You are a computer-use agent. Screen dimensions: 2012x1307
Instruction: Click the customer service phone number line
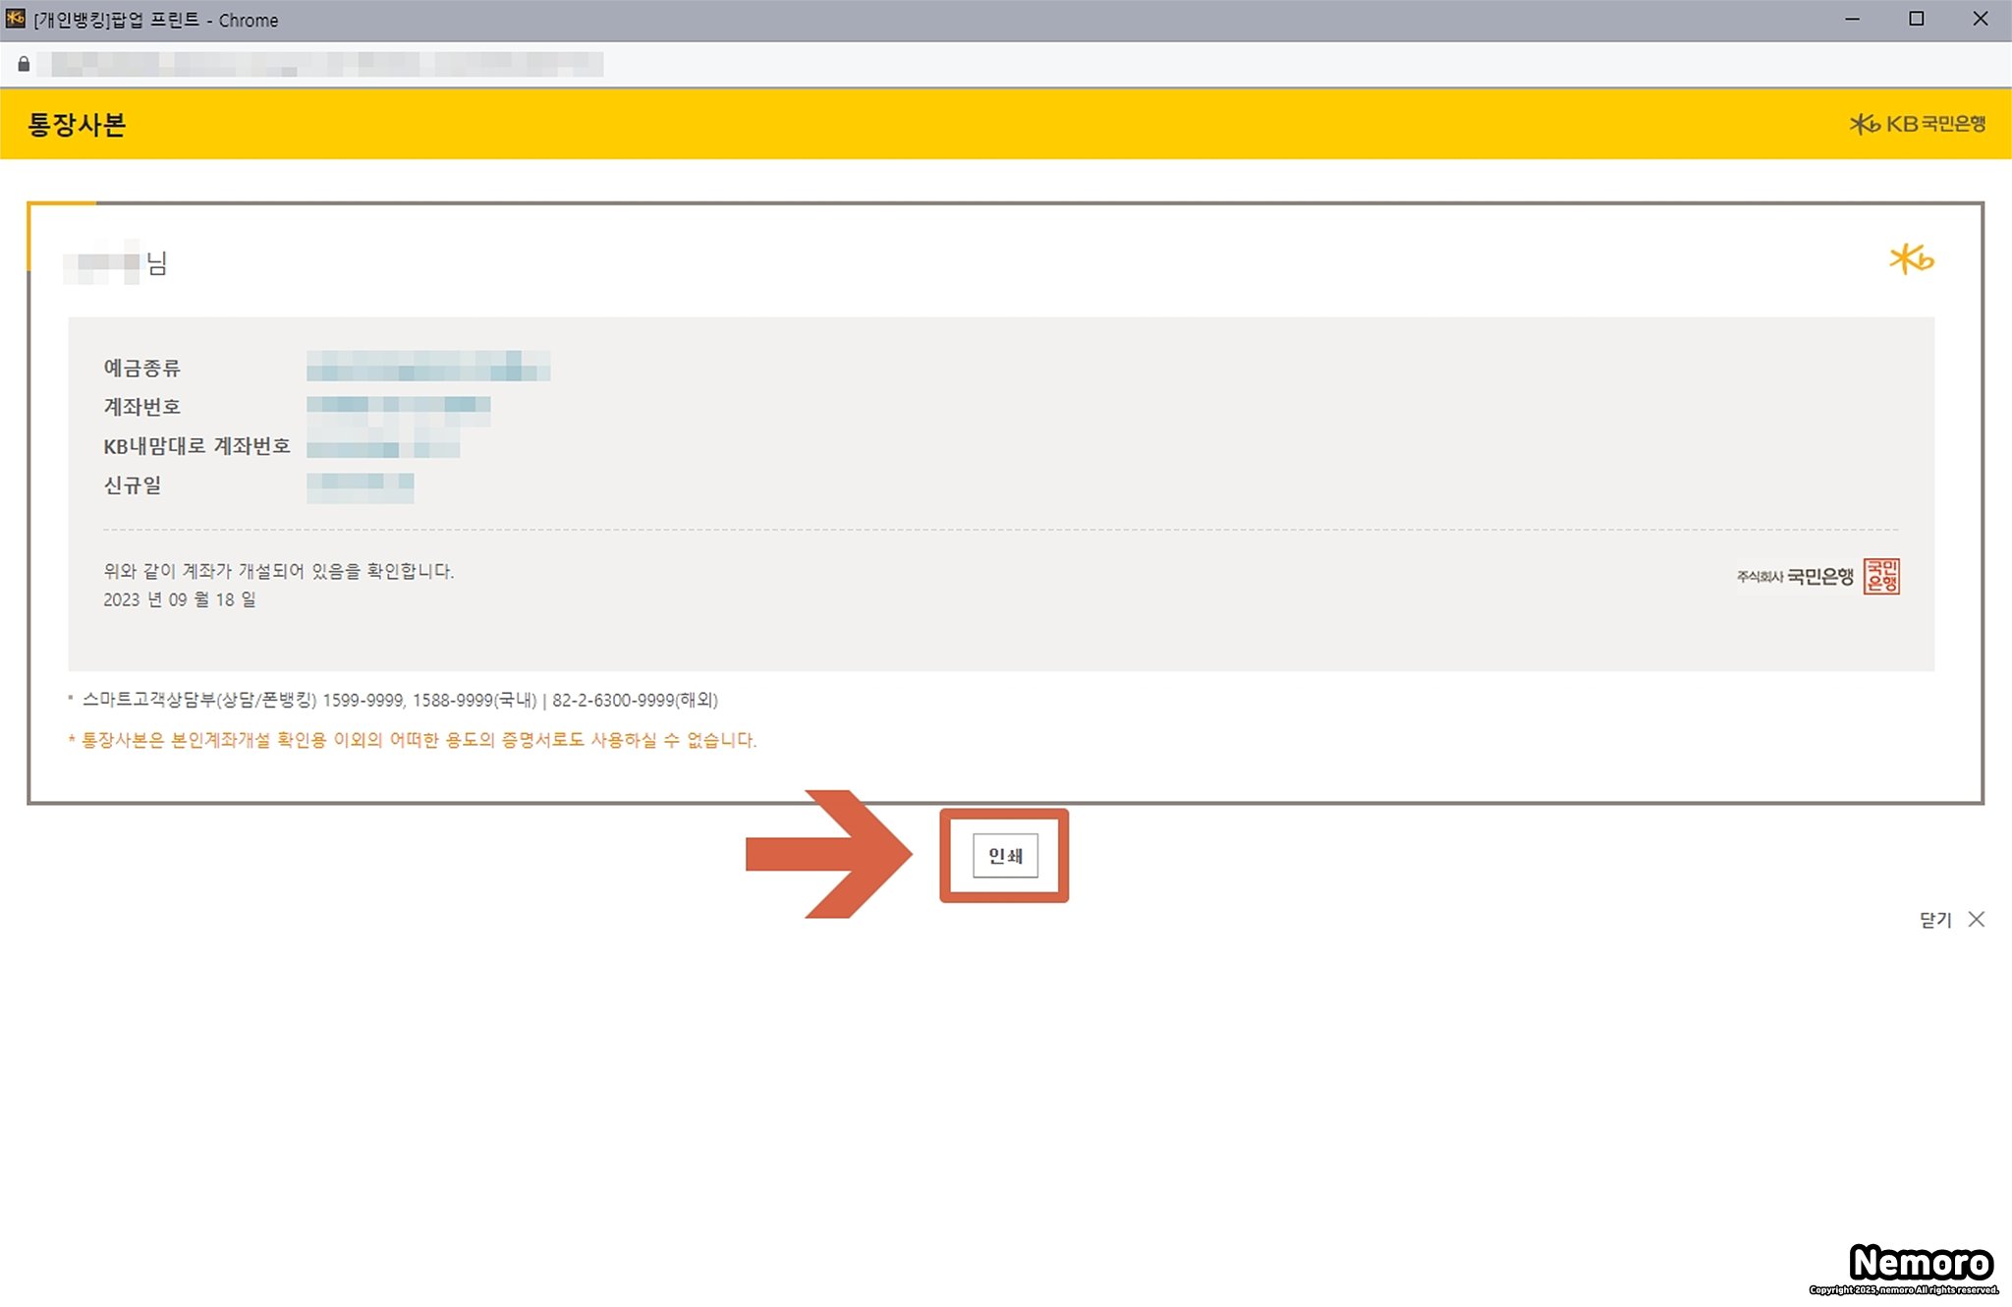[x=400, y=701]
